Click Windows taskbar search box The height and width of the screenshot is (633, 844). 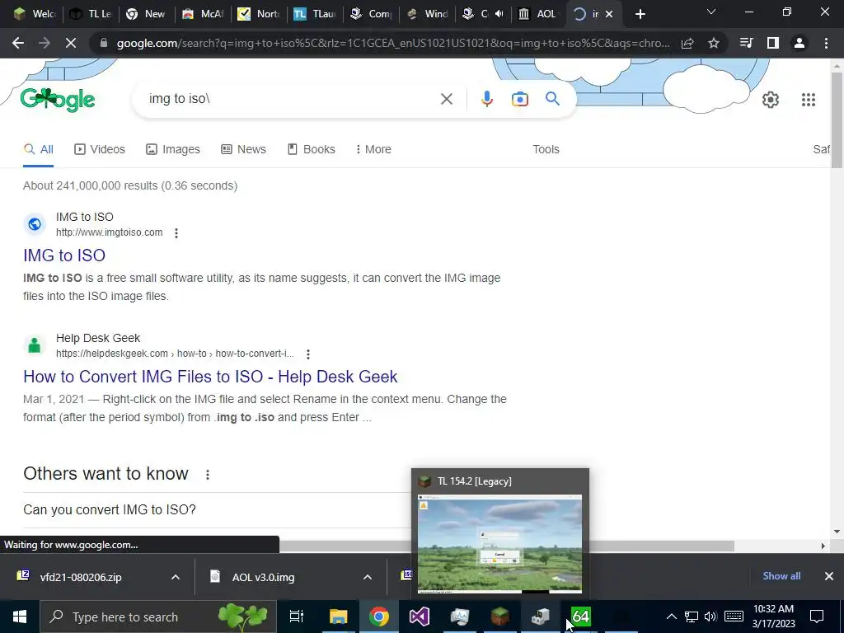[158, 617]
